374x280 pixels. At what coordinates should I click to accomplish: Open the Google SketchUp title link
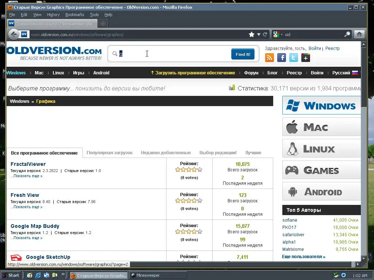48,257
